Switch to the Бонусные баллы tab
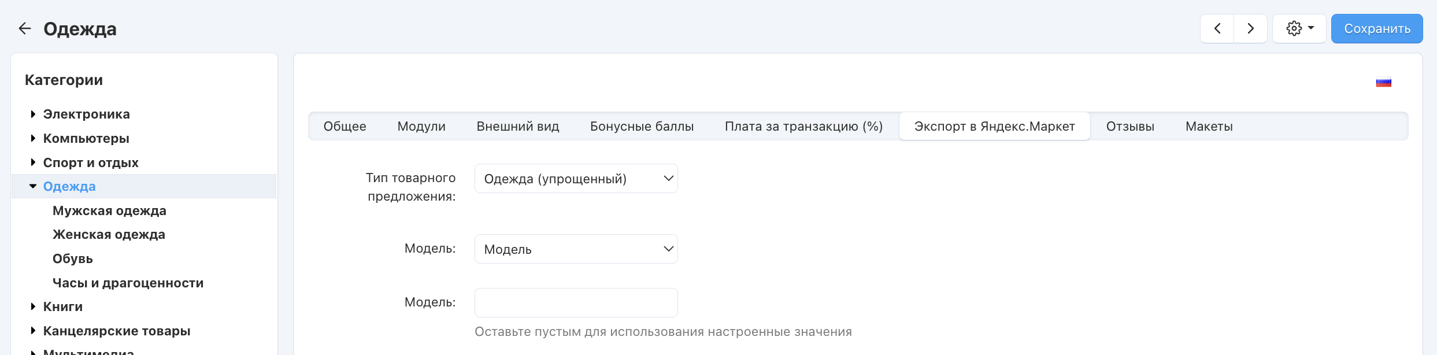 (x=642, y=127)
